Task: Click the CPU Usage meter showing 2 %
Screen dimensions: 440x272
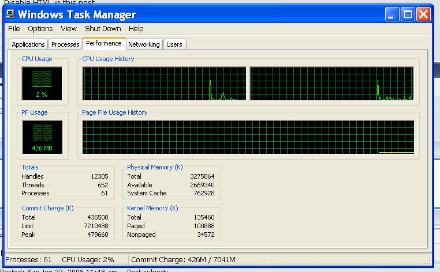Action: [40, 83]
